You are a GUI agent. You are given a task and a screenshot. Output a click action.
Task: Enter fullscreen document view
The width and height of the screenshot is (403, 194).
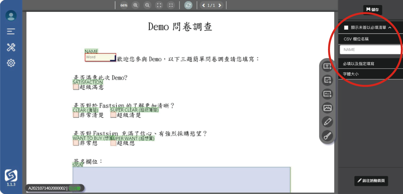click(159, 5)
